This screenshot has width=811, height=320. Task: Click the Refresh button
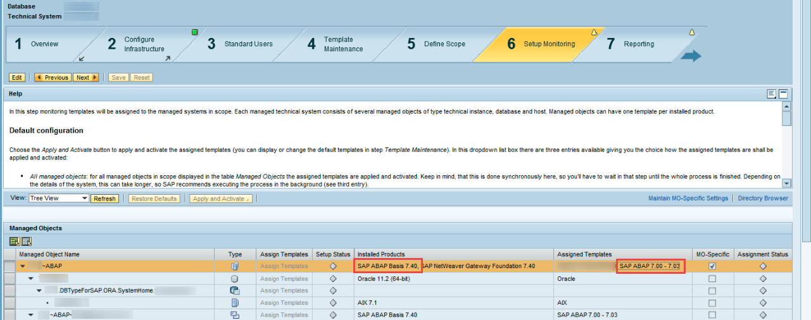click(x=104, y=199)
